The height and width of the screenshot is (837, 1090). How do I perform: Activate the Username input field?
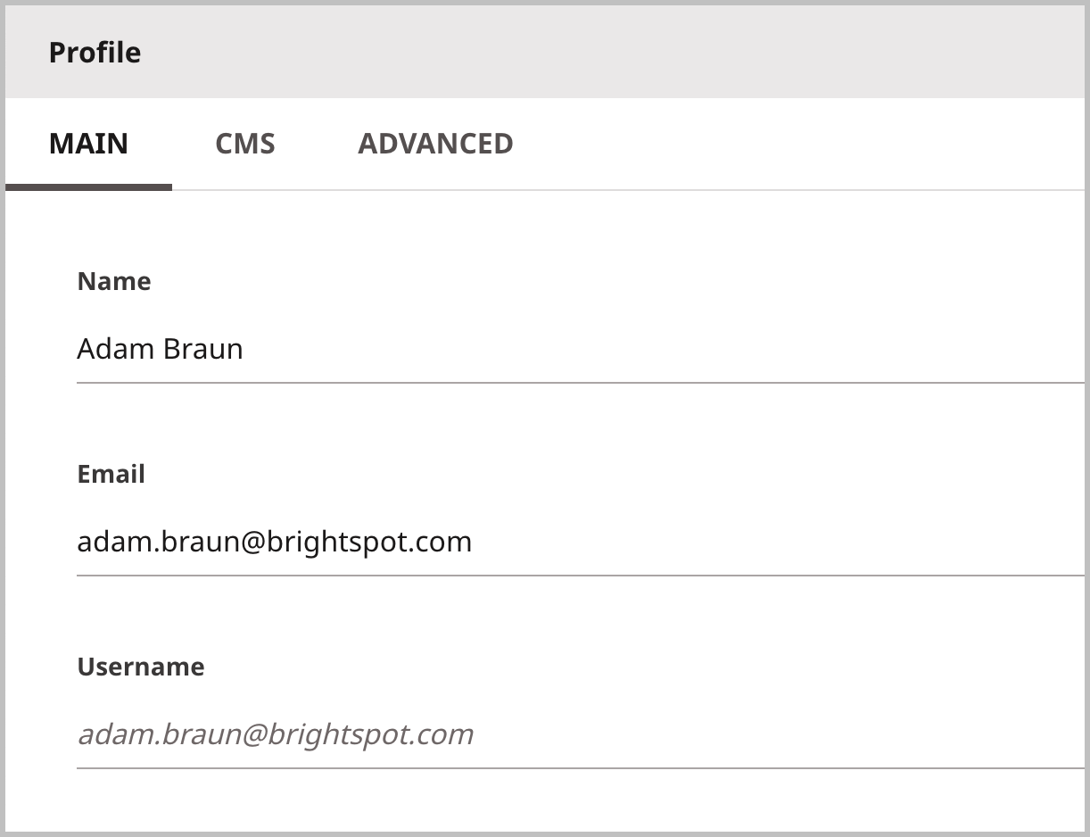click(581, 734)
